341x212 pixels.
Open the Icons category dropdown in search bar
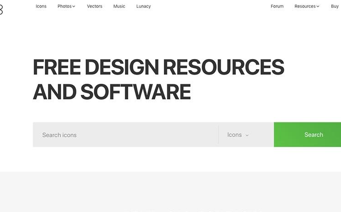coord(238,135)
